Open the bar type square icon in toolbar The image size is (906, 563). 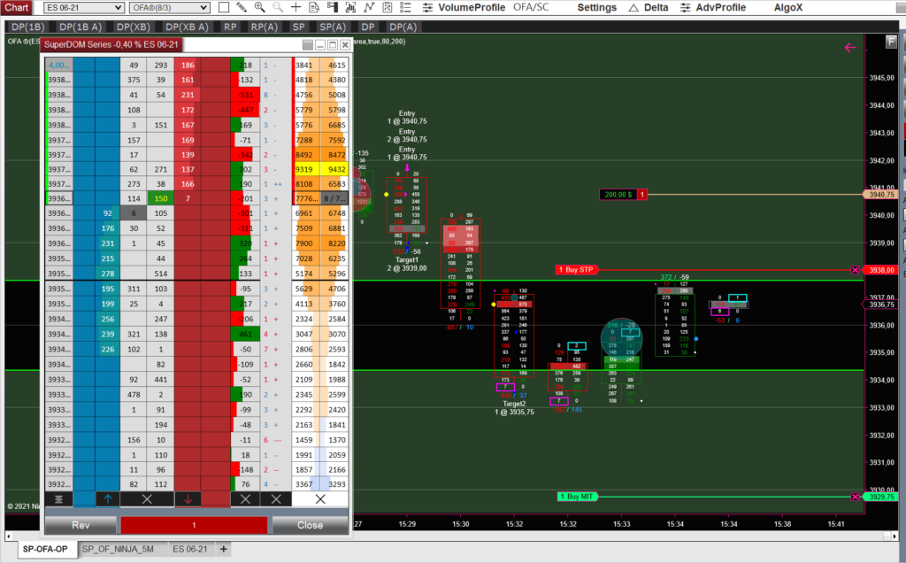click(x=224, y=7)
